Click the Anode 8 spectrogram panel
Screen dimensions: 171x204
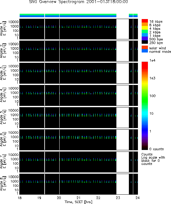[79, 184]
